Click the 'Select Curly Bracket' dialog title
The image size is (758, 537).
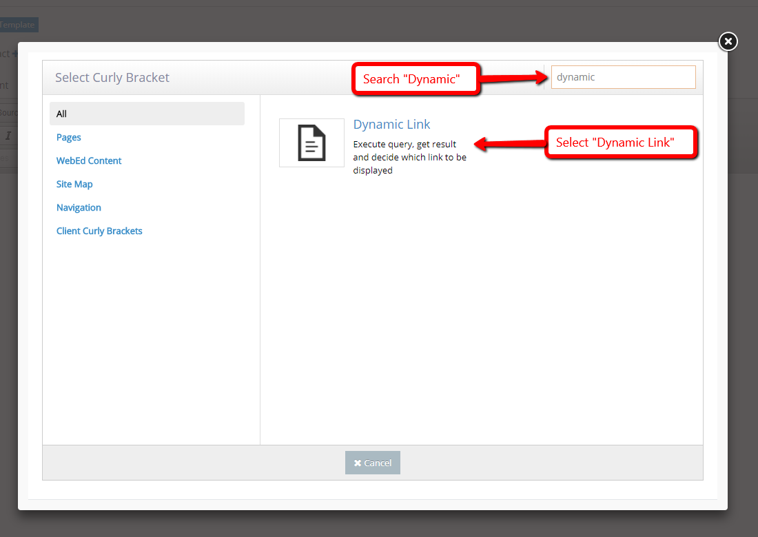pos(112,77)
